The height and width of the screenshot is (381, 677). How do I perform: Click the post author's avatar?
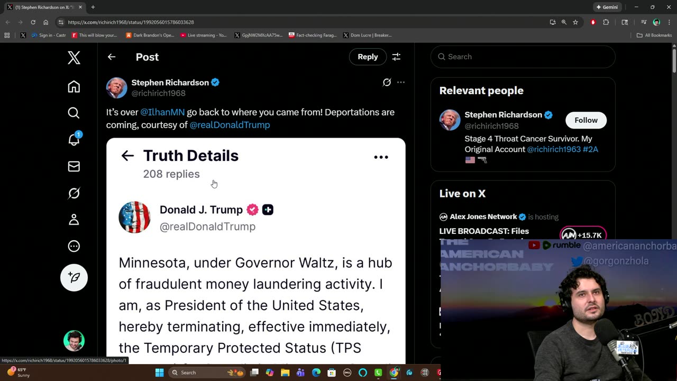pyautogui.click(x=117, y=88)
